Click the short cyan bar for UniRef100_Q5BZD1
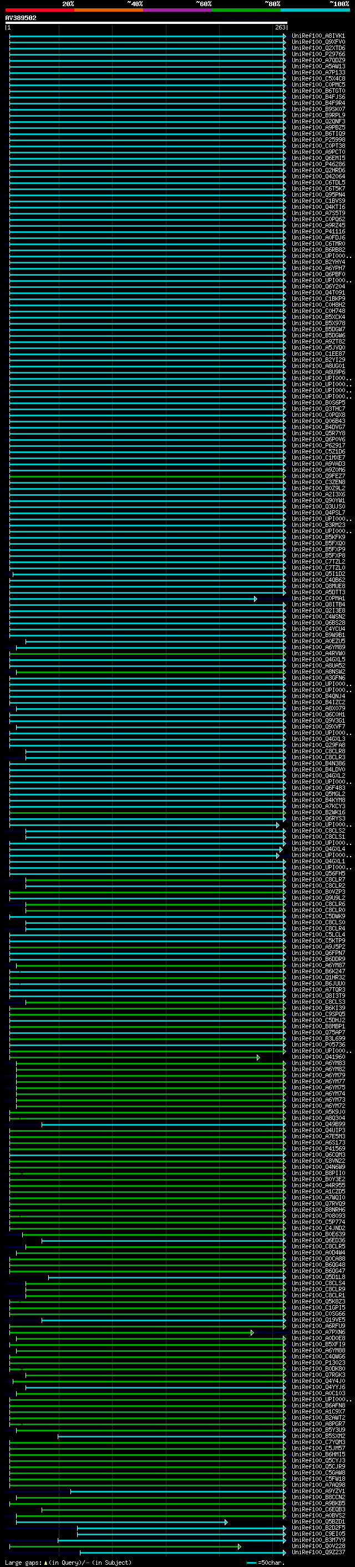The image size is (355, 1567). tap(121, 1522)
